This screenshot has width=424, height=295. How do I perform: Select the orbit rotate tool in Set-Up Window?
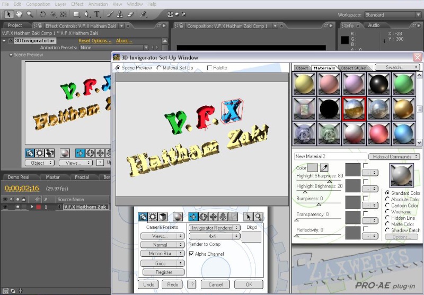pyautogui.click(x=204, y=217)
